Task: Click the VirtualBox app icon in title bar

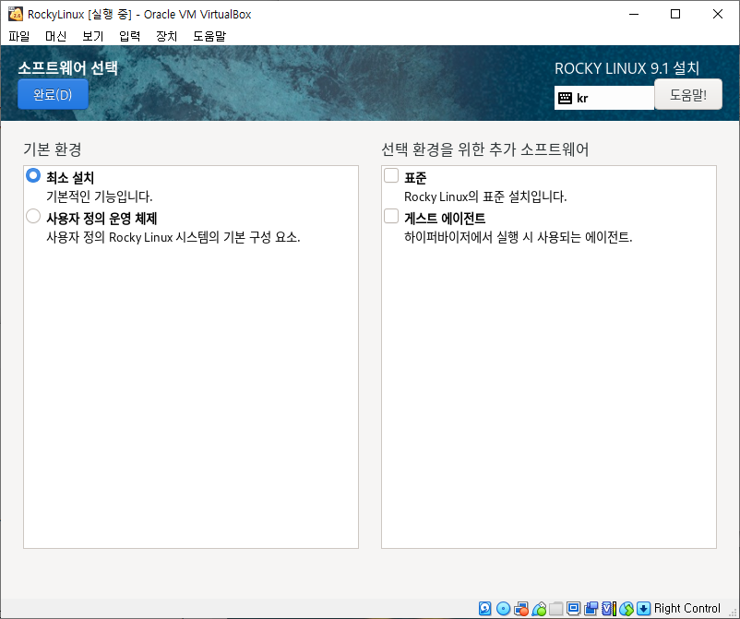Action: (16, 14)
